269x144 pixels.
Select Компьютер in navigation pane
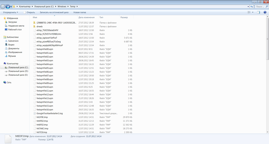[13, 63]
